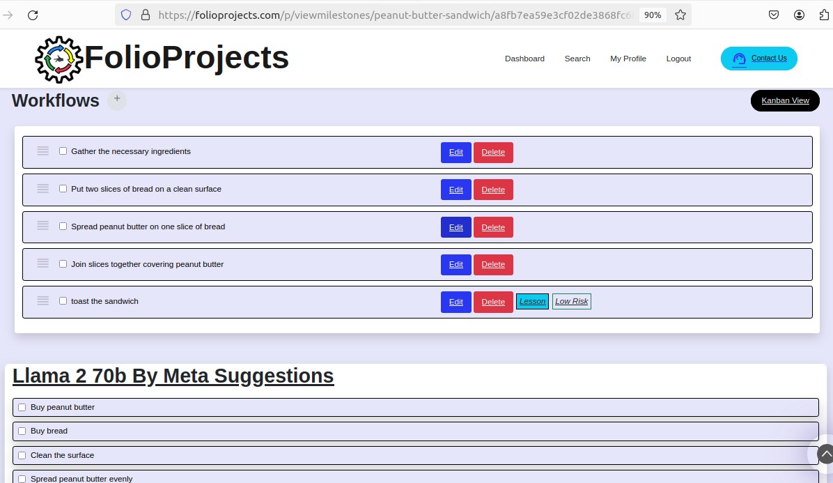833x483 pixels.
Task: Click the bookmark star in the address bar
Action: [x=680, y=14]
